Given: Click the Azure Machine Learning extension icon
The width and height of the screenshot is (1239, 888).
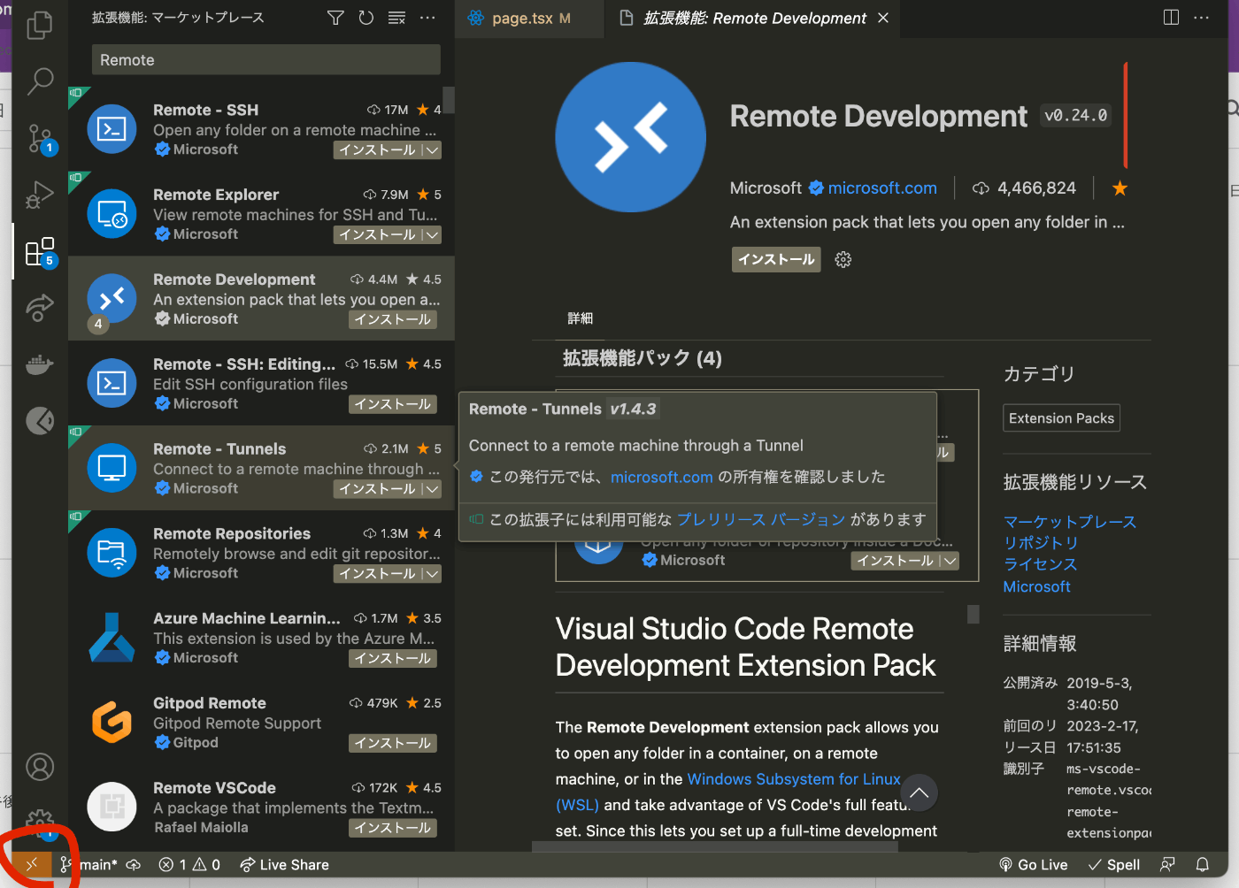Looking at the screenshot, I should tap(112, 638).
